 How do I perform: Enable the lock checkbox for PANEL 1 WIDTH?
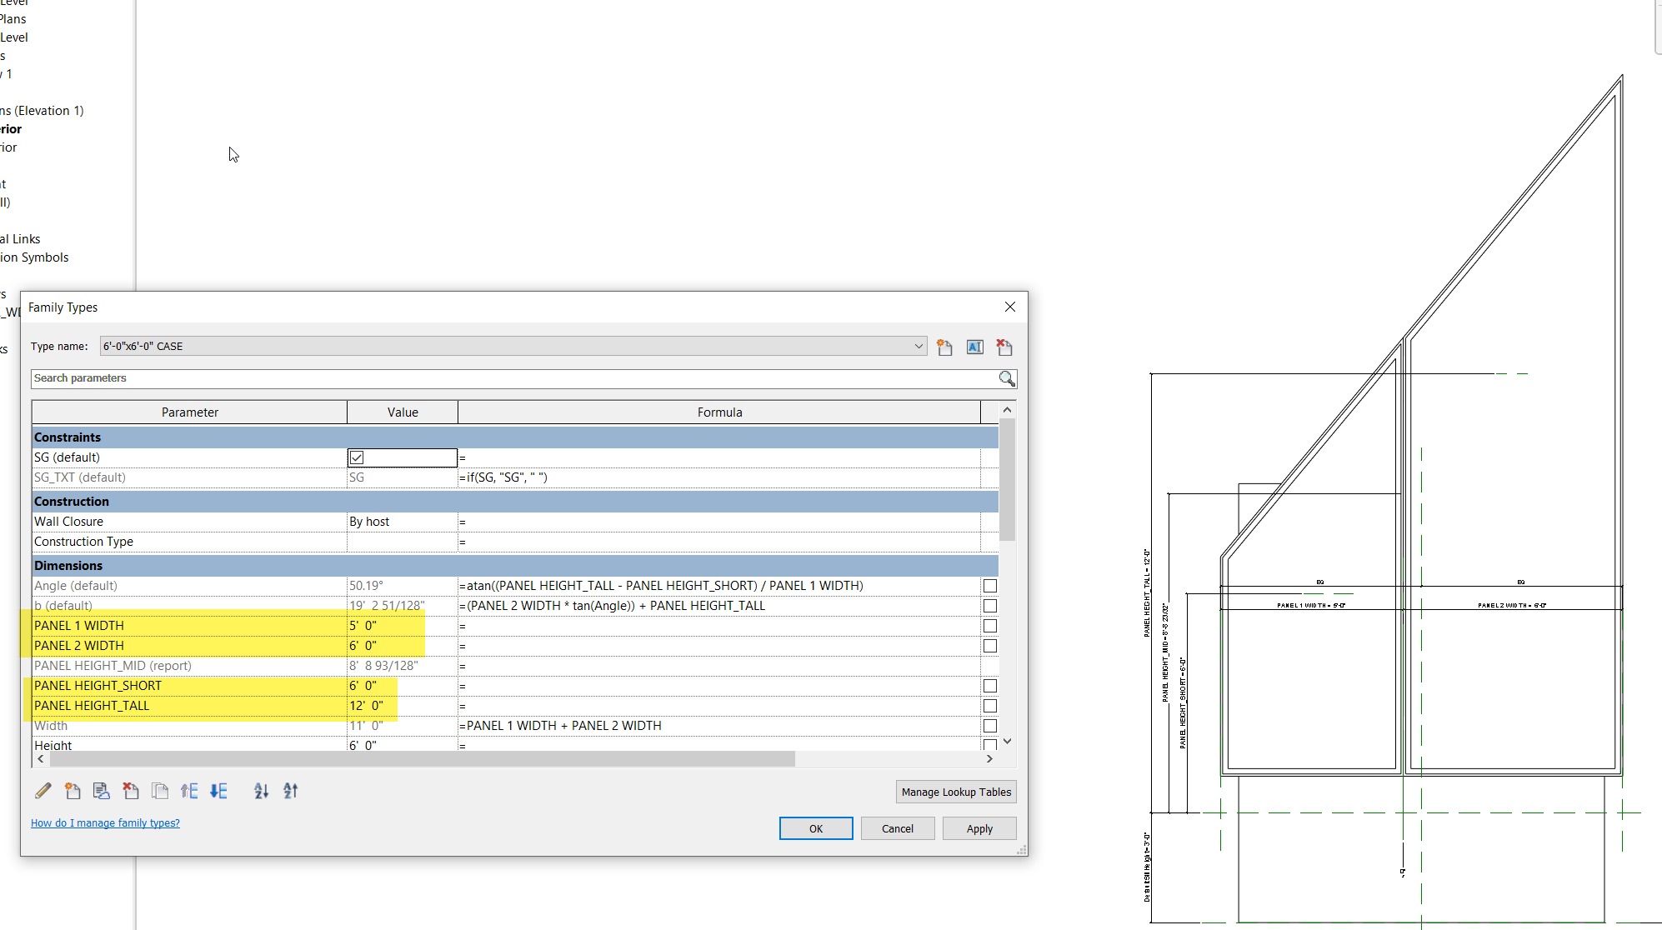[989, 625]
